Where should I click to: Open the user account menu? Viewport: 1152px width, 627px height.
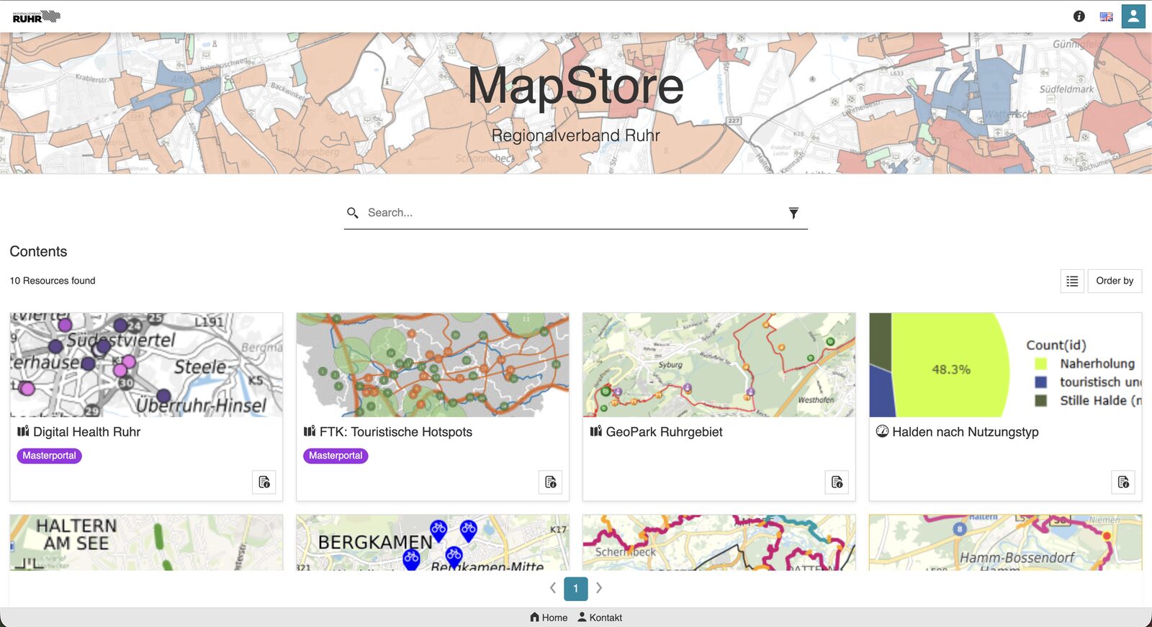[x=1133, y=16]
